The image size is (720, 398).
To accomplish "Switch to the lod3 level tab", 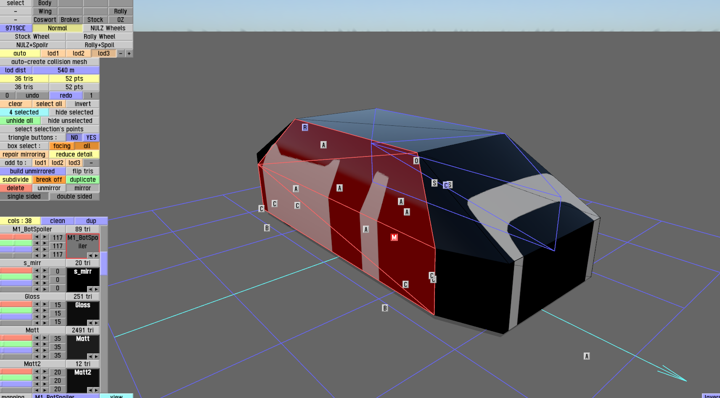I will click(x=103, y=53).
